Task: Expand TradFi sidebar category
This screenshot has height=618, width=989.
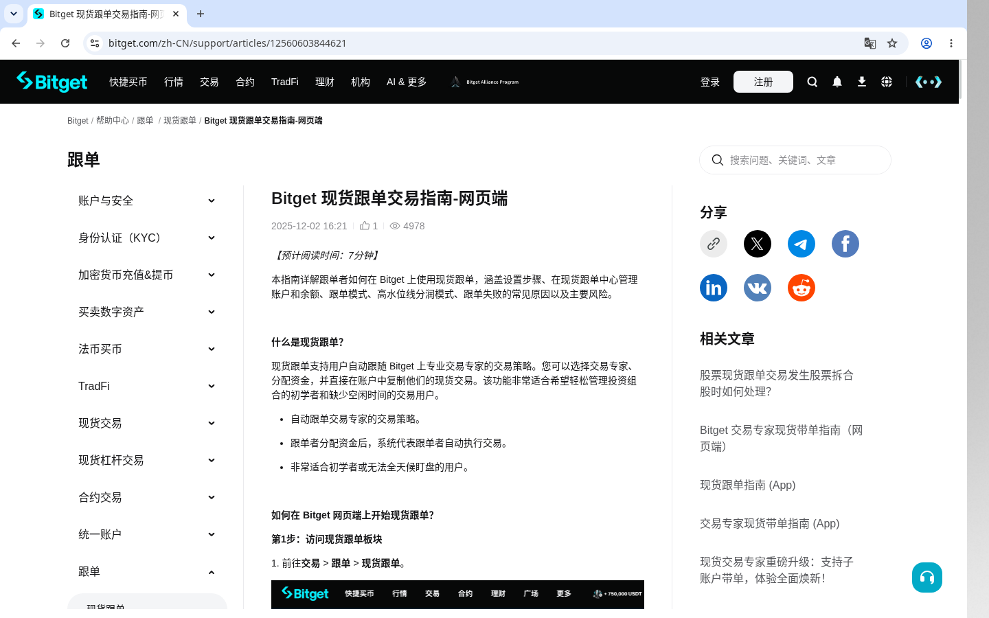Action: [x=147, y=386]
